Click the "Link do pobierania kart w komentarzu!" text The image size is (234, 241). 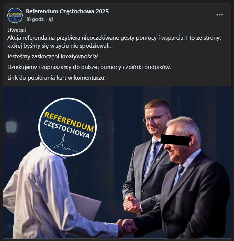tap(57, 78)
